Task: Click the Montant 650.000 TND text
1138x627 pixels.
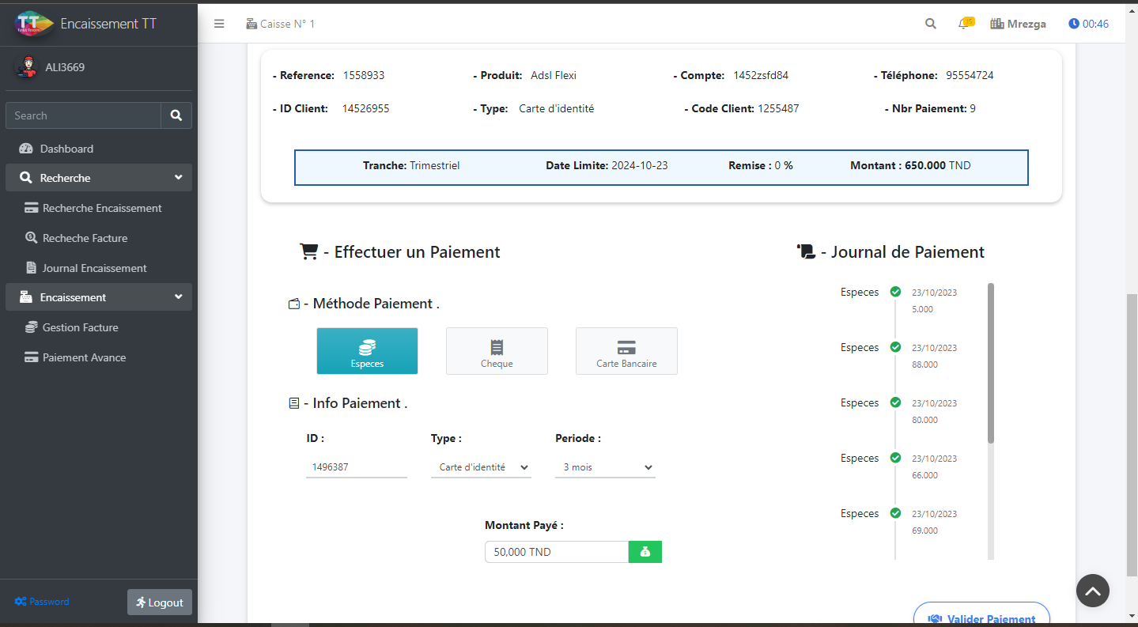Action: click(910, 166)
